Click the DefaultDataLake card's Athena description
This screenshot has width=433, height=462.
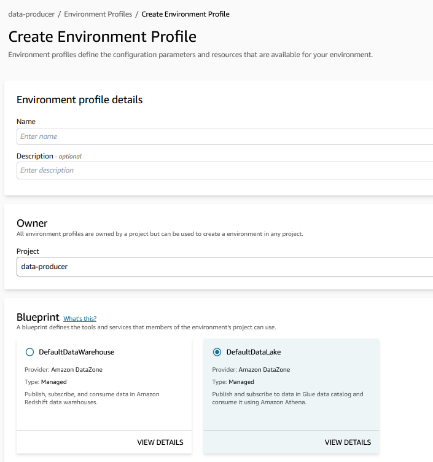287,397
